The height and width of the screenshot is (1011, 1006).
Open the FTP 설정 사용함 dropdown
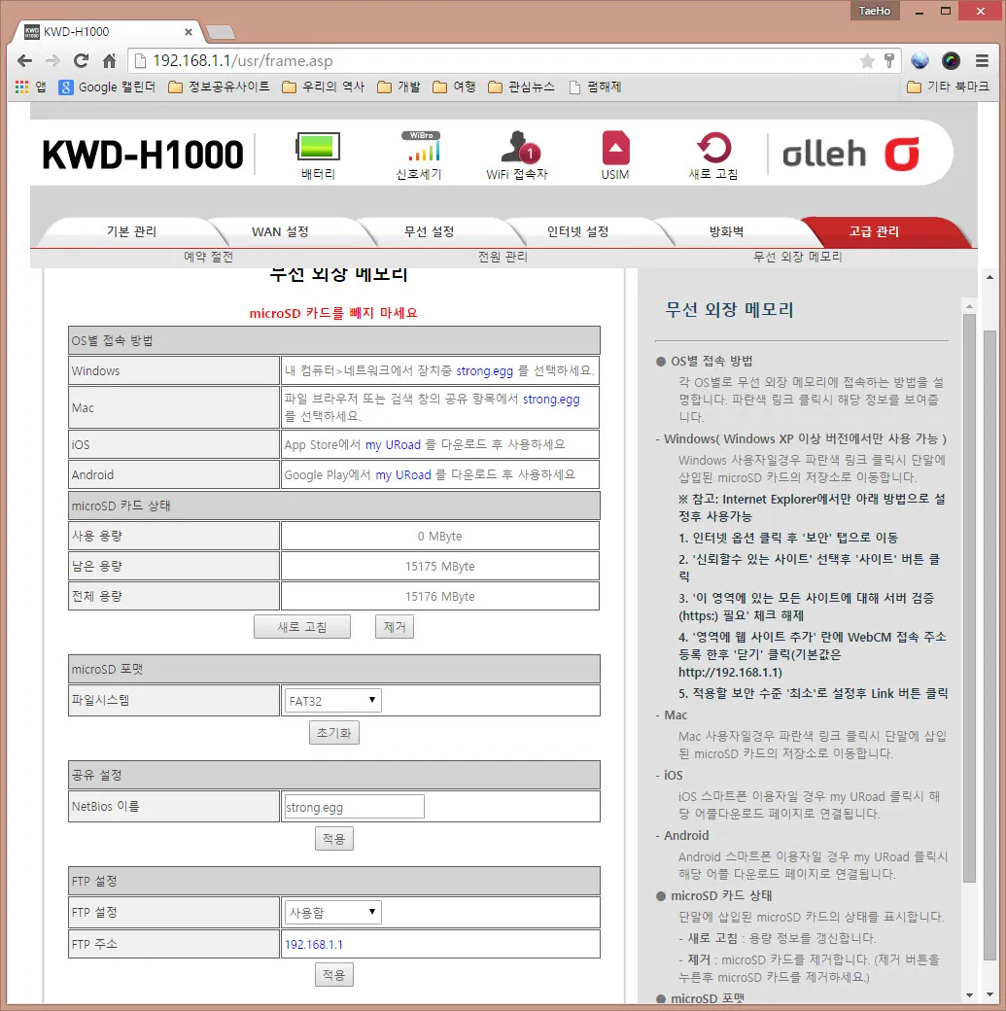click(x=332, y=913)
